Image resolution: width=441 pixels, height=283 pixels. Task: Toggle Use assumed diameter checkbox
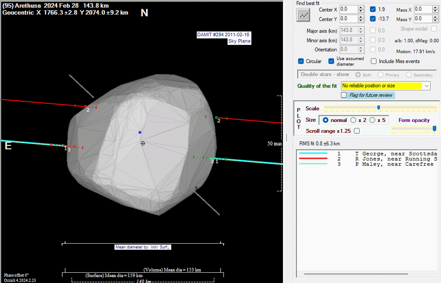pos(331,61)
